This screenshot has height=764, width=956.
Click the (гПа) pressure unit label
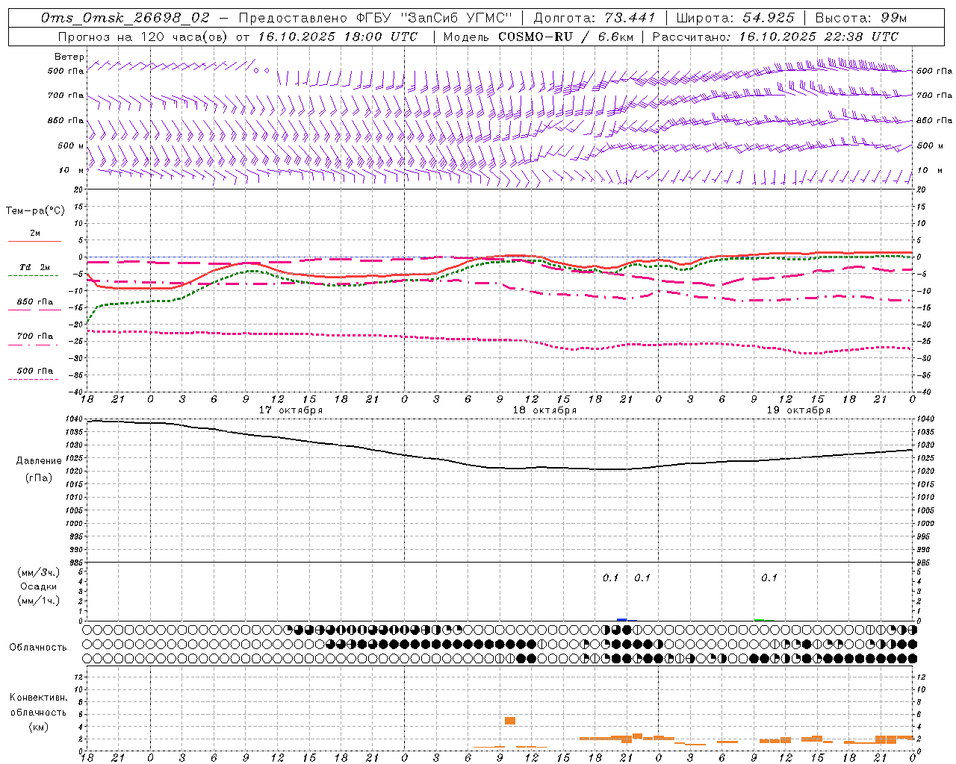[39, 477]
